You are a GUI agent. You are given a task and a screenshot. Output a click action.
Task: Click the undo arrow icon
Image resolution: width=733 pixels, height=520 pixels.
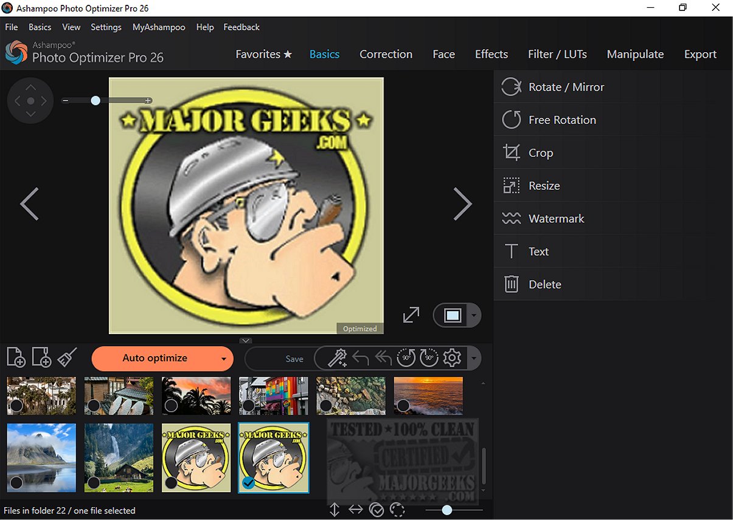361,358
